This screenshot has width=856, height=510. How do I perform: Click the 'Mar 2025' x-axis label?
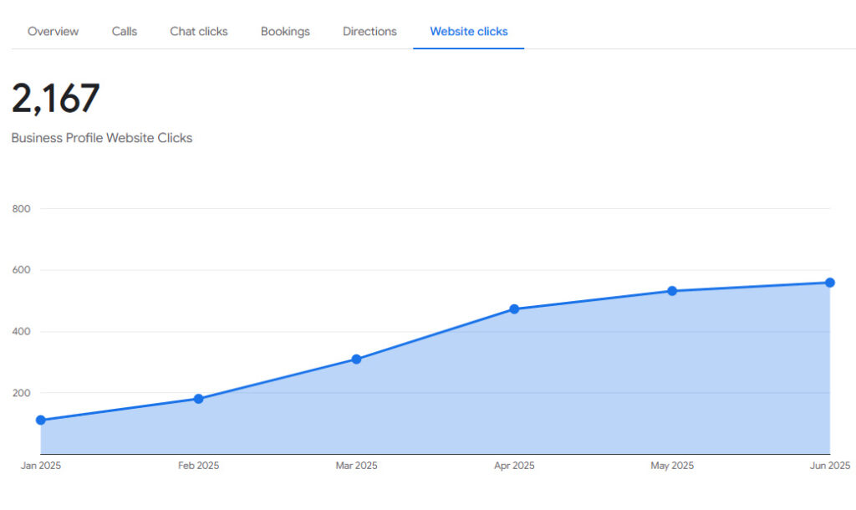pyautogui.click(x=356, y=466)
